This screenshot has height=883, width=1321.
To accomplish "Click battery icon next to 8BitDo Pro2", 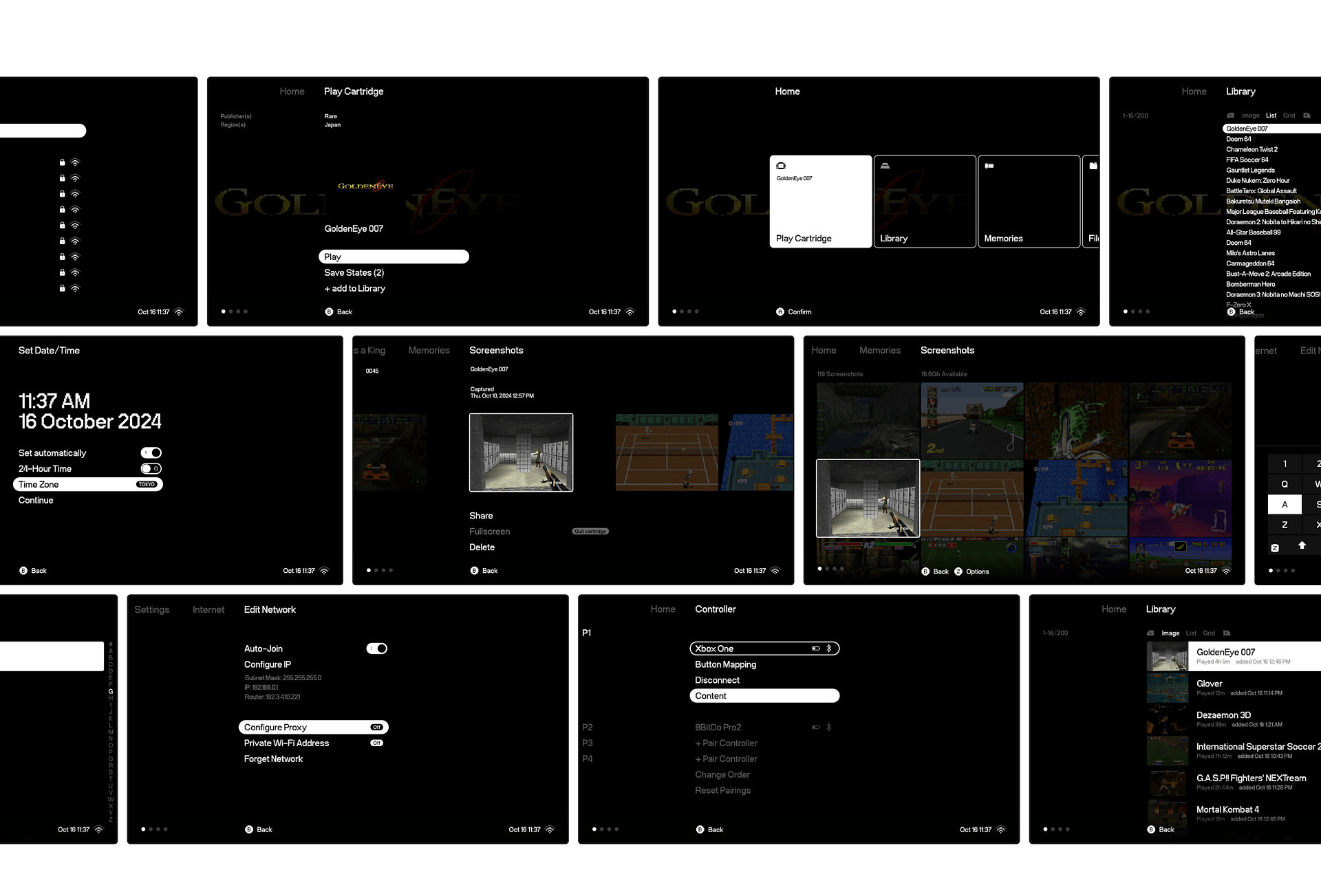I will [815, 727].
